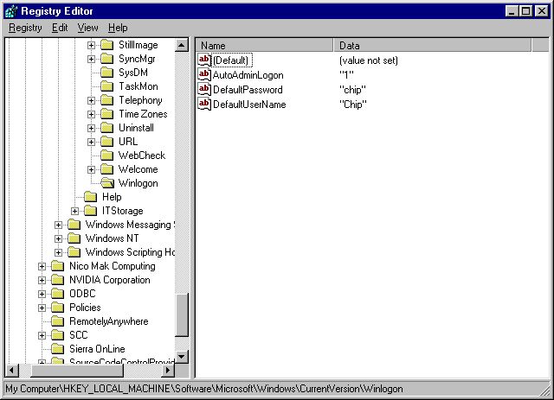Expand the SCC key
This screenshot has width=554, height=400.
coord(42,336)
